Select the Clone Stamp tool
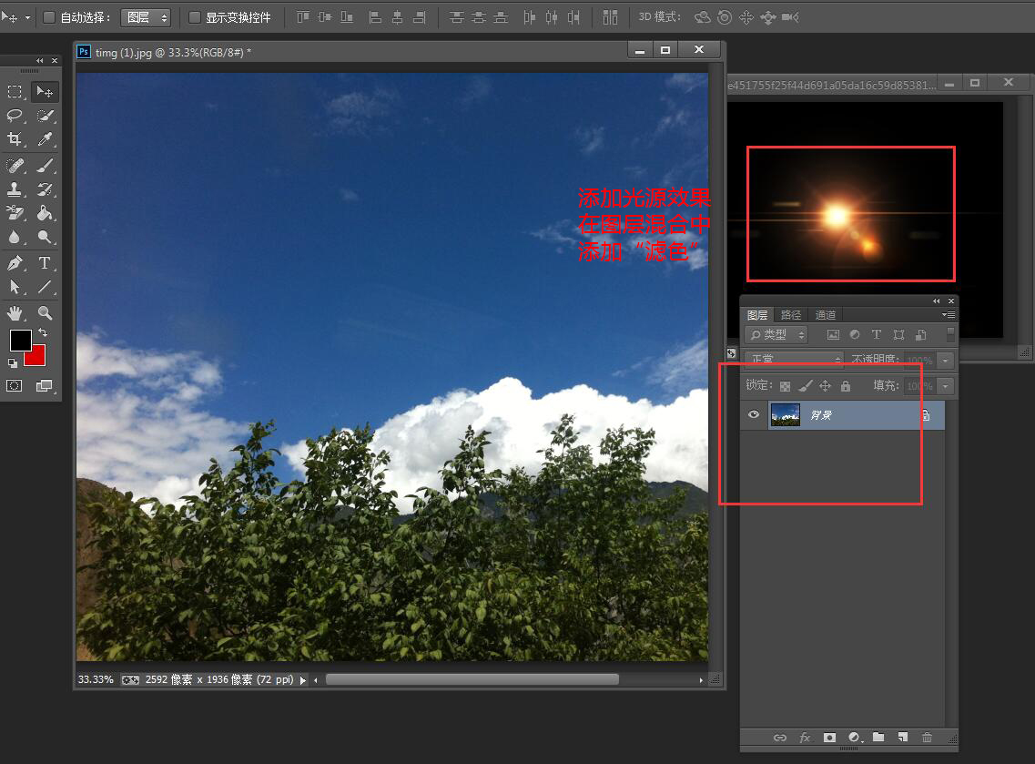1035x764 pixels. point(15,190)
